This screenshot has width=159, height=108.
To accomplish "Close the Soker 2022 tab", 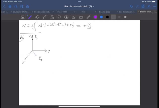I will click(x=54, y=12).
